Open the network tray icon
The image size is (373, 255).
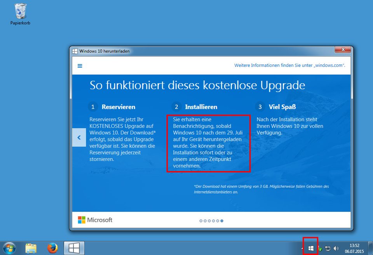click(328, 248)
